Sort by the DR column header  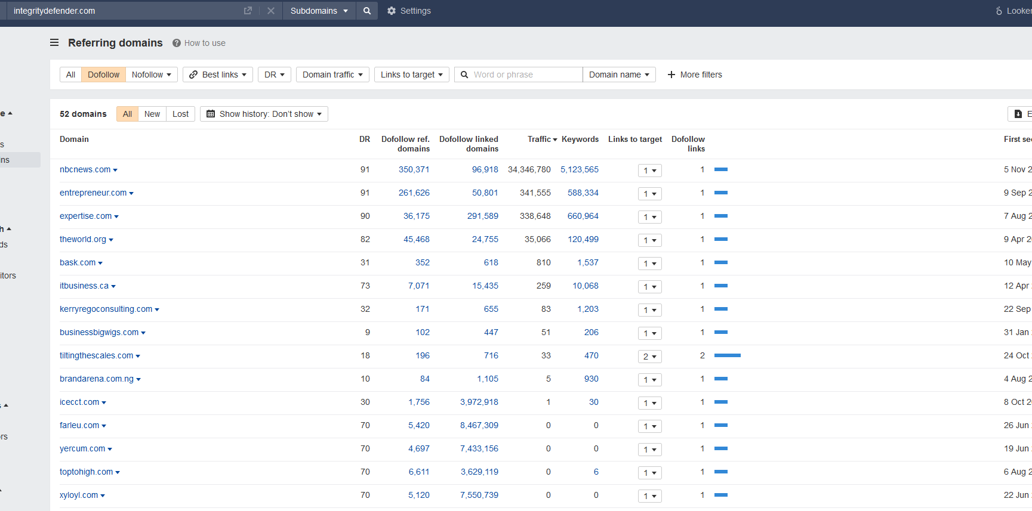pos(364,139)
